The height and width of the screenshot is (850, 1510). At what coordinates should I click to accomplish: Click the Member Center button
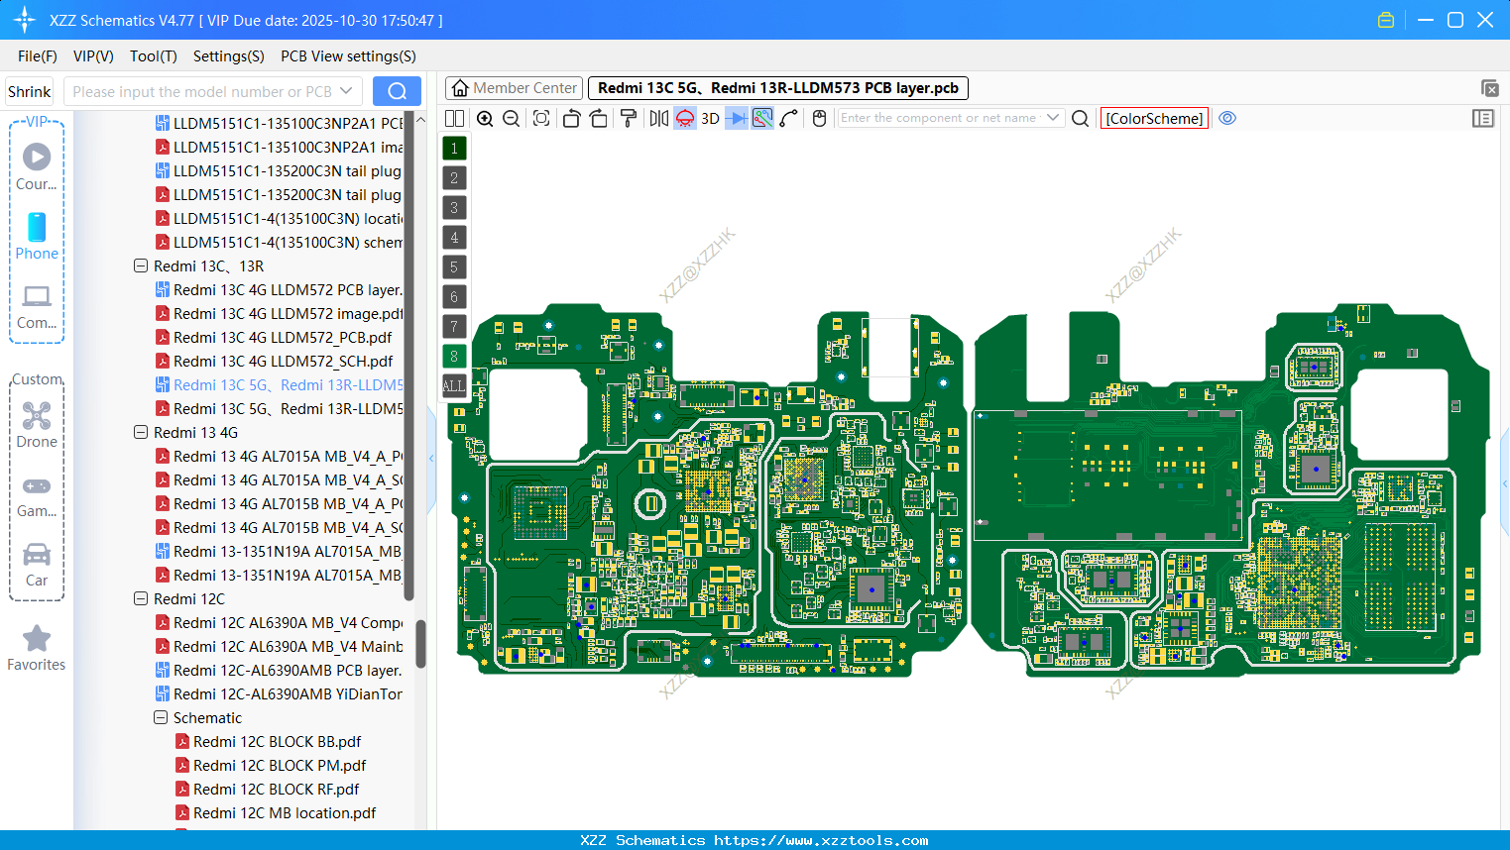coord(513,87)
